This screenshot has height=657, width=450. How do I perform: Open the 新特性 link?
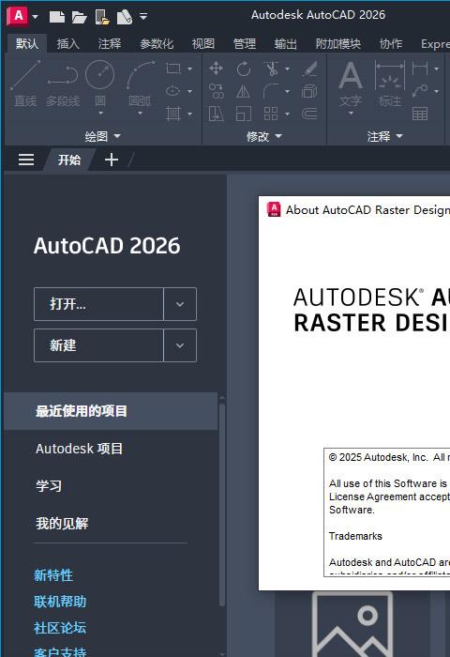click(x=53, y=575)
